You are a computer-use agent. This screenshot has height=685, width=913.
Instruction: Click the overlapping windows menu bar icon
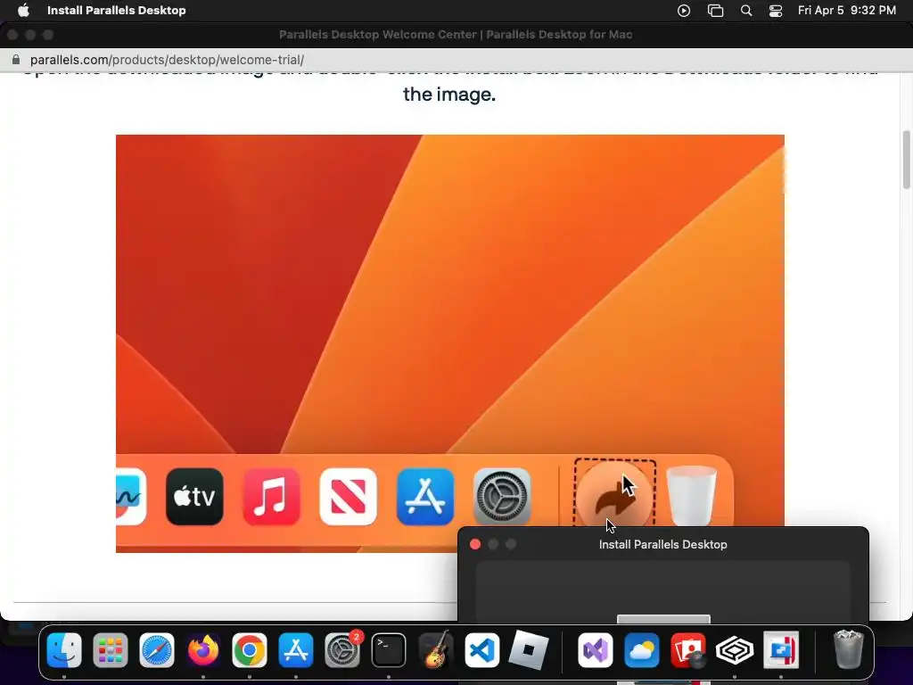[x=715, y=11]
